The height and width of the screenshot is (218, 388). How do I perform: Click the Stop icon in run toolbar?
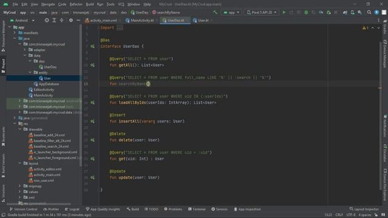click(336, 12)
